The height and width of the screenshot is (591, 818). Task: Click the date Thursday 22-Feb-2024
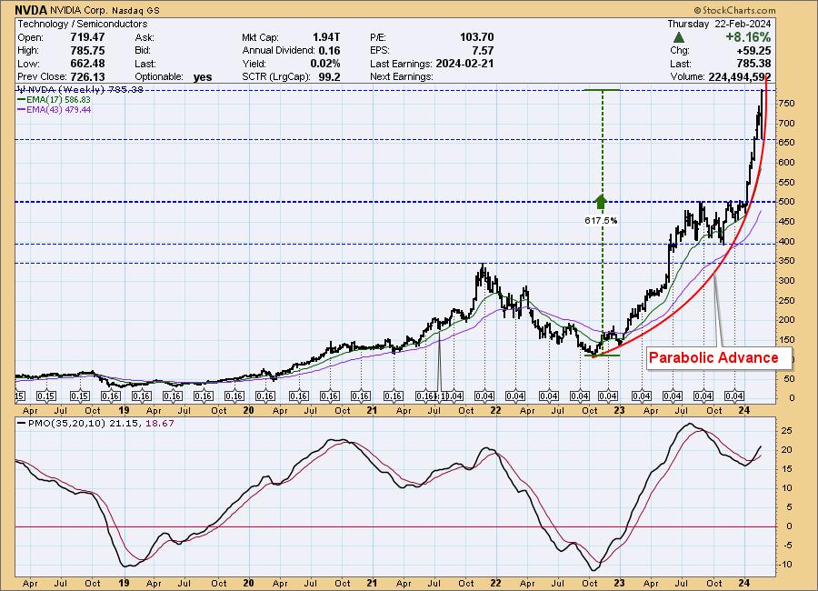pyautogui.click(x=719, y=24)
